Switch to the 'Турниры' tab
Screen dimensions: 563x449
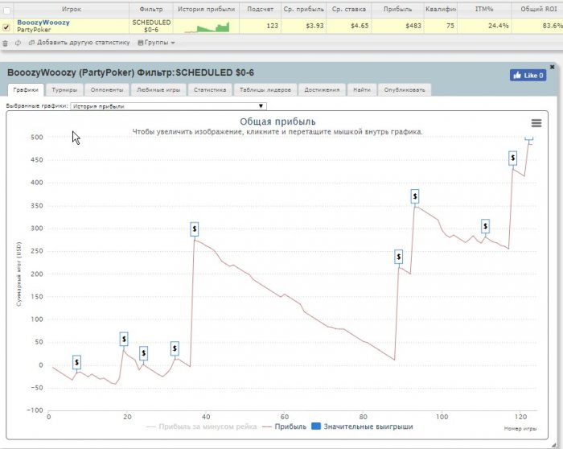63,90
